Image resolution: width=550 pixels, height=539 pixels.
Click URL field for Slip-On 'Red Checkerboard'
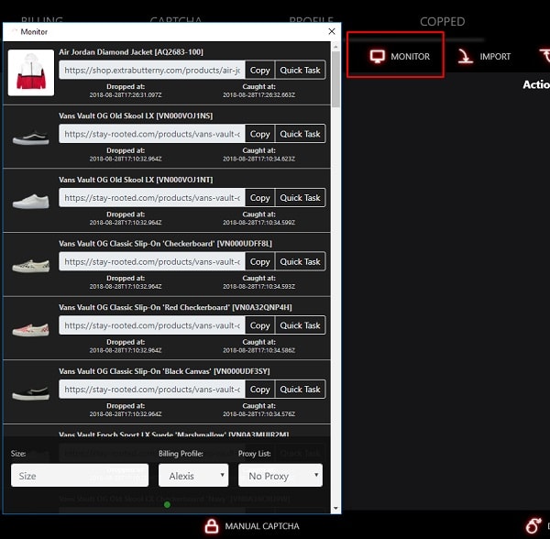coord(152,325)
